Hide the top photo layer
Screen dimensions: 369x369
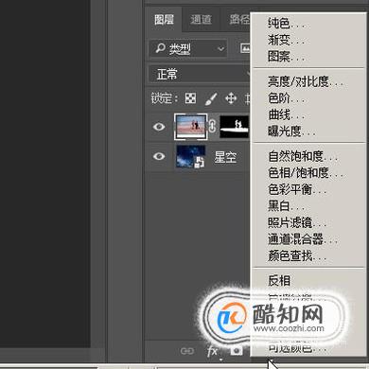point(159,127)
